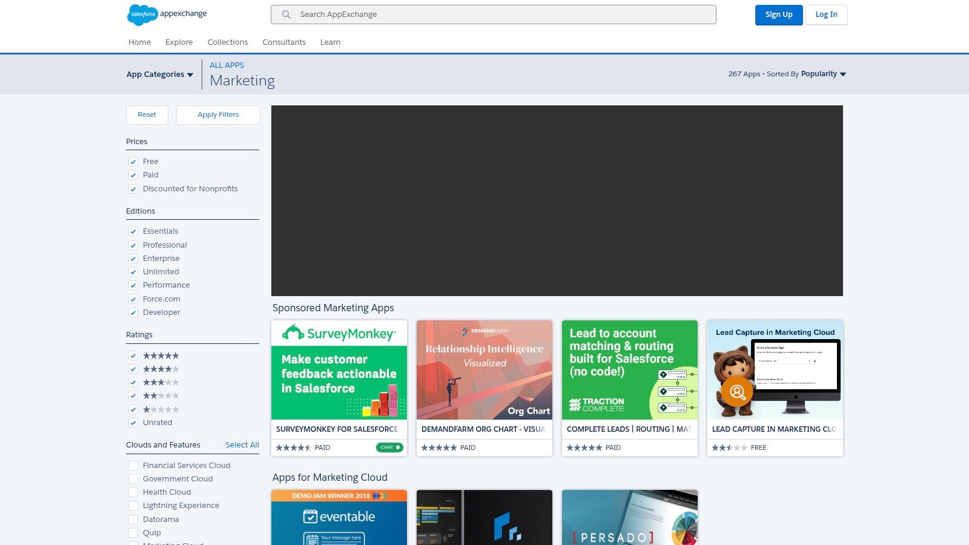Uncheck the five-star rating filter
The width and height of the screenshot is (969, 545).
tap(133, 355)
